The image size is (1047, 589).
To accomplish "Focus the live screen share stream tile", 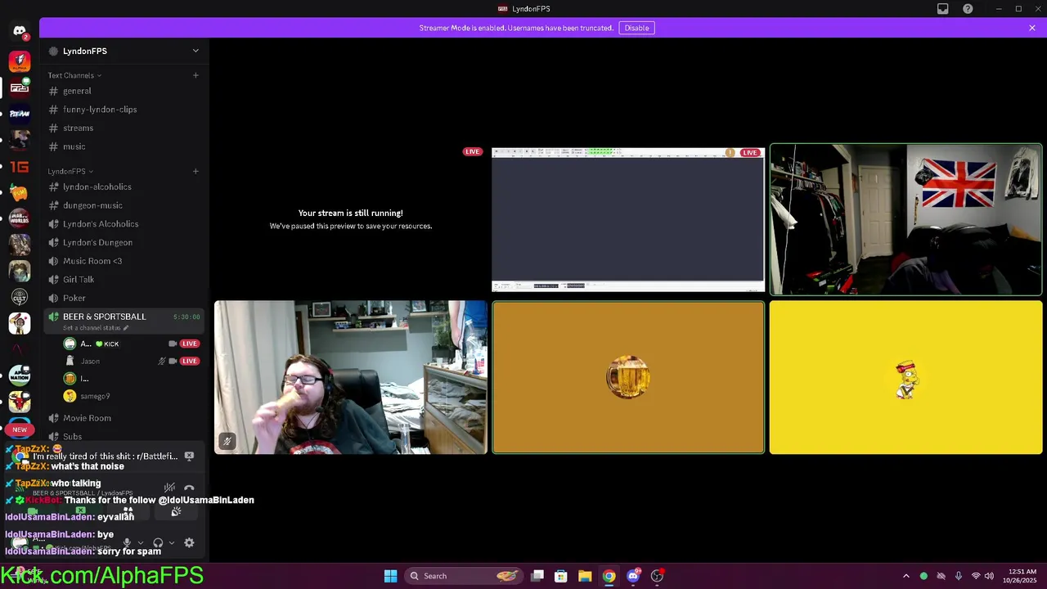I will 628,219.
